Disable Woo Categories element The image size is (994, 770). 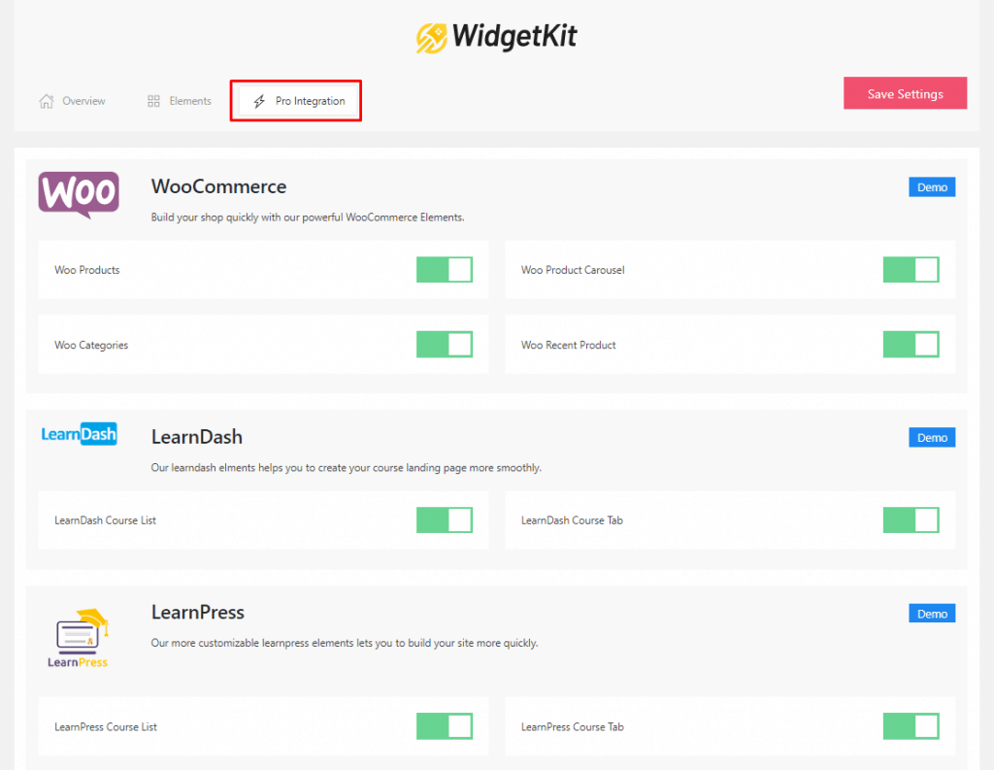[x=445, y=345]
